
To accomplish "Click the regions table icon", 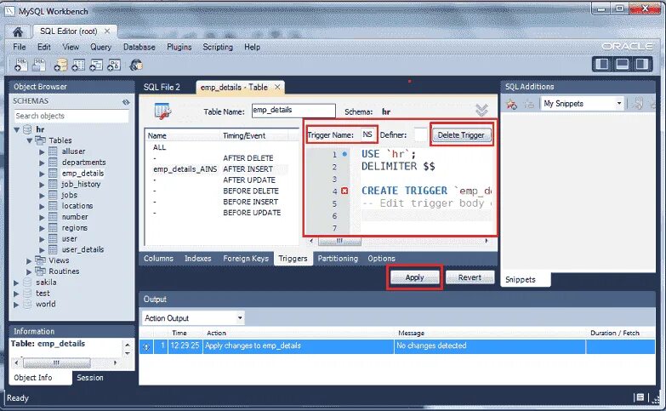I will [53, 228].
